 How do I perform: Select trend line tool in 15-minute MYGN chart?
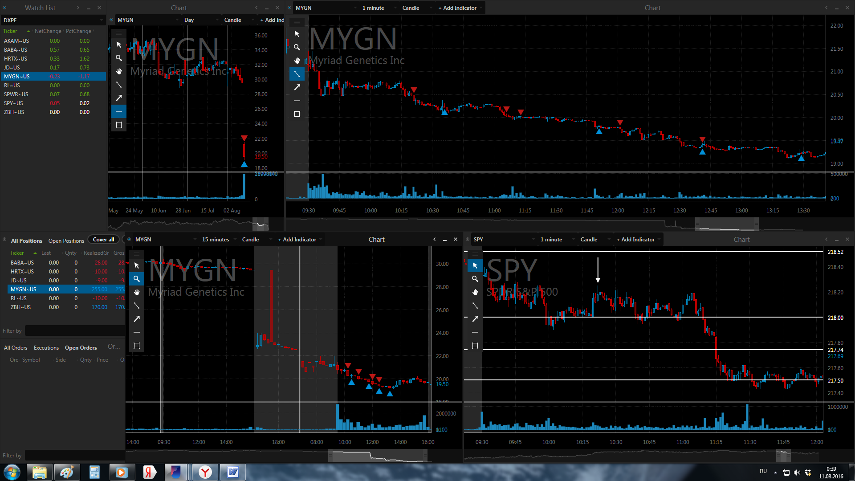click(137, 306)
